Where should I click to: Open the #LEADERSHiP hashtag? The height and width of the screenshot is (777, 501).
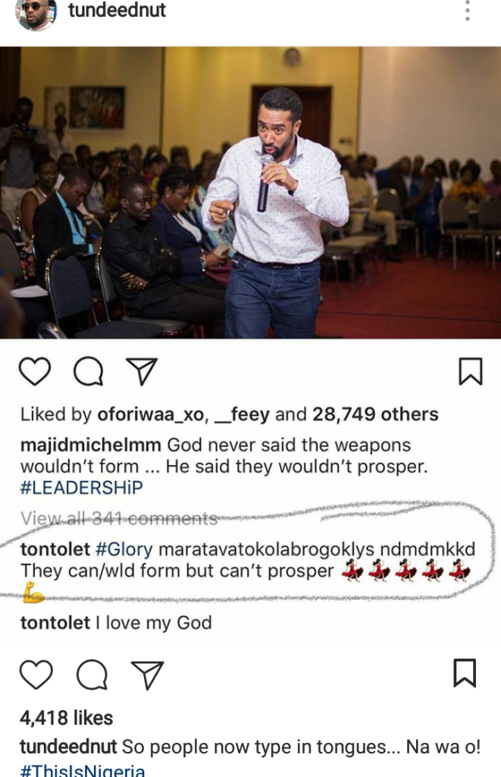(82, 488)
